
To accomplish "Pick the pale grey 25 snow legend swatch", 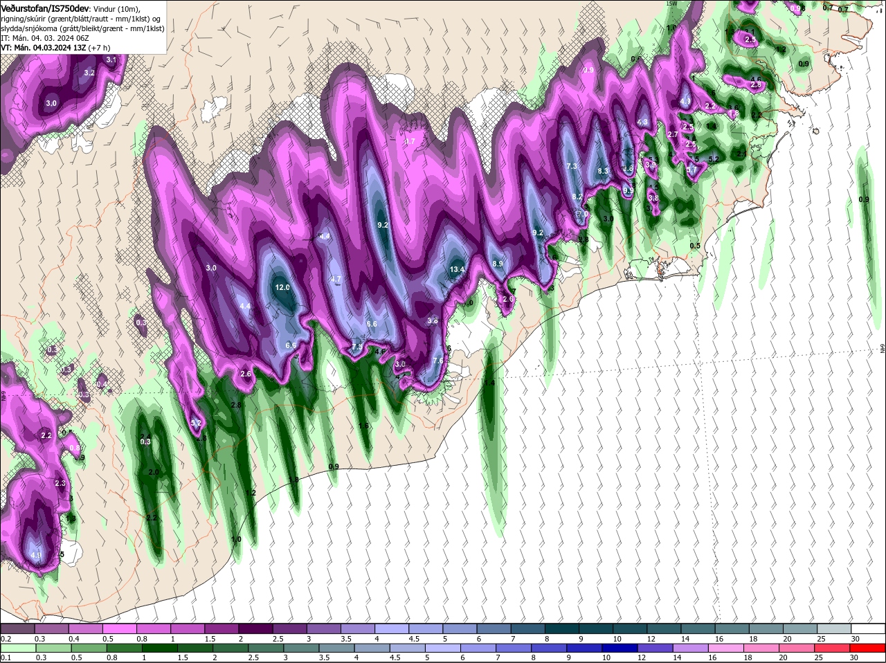I will 834,629.
